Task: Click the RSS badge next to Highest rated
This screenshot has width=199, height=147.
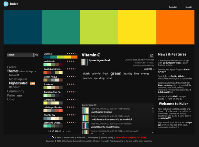Action: (32, 83)
